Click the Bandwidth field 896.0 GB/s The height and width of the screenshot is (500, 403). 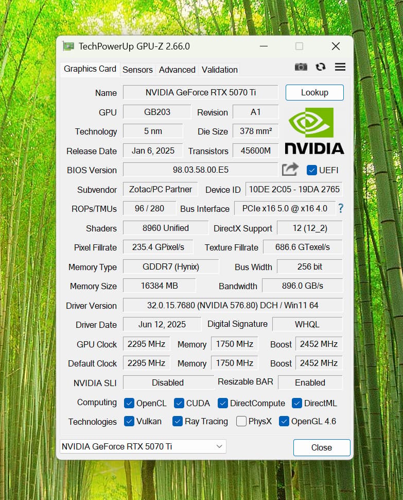coord(303,286)
